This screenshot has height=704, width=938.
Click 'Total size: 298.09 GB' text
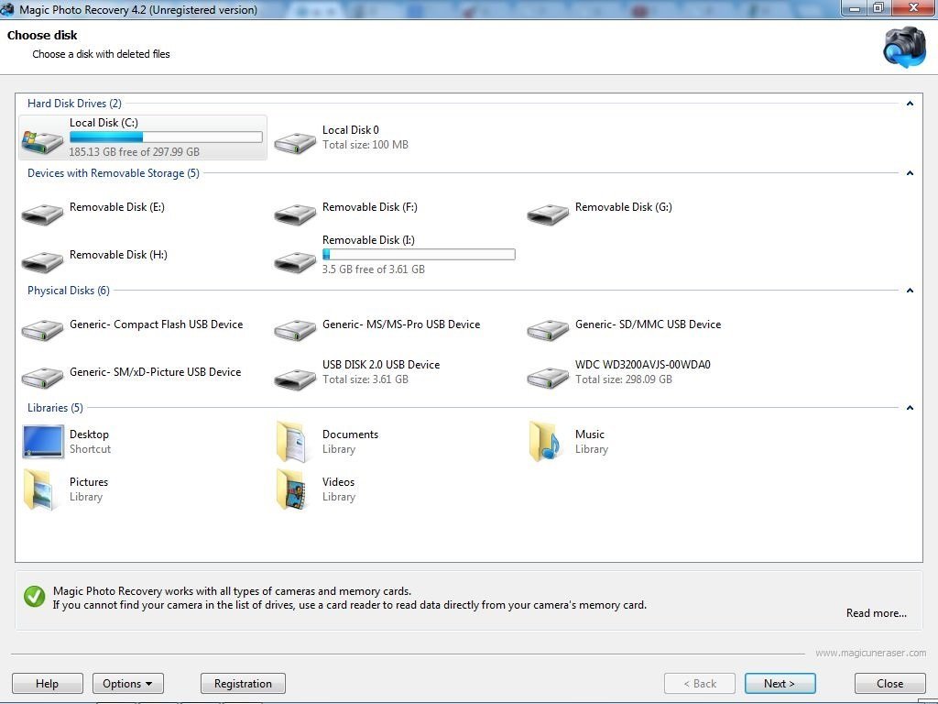[624, 379]
